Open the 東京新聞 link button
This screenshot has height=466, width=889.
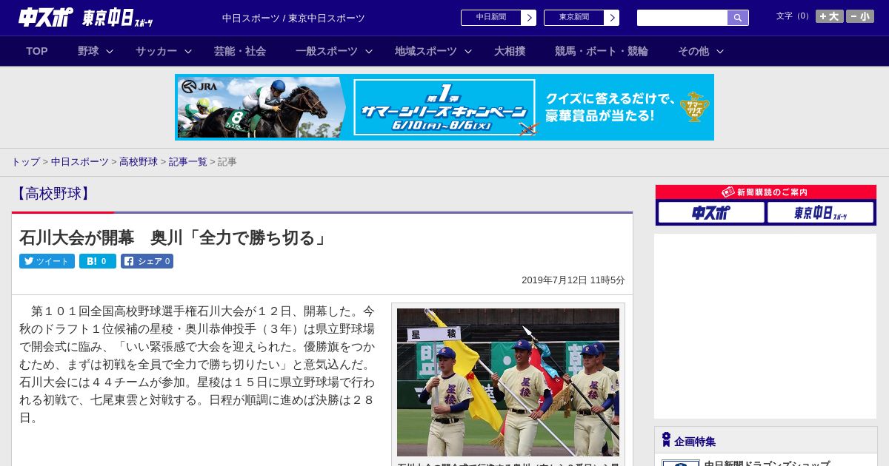coord(574,18)
